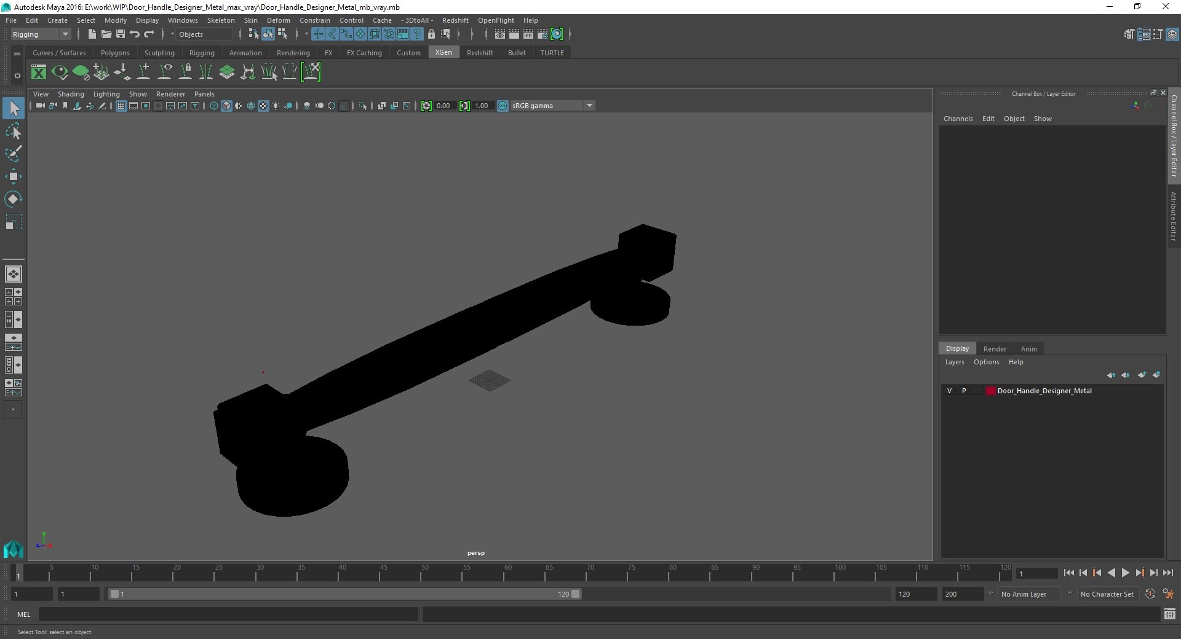Activate the Scale tool
The height and width of the screenshot is (639, 1181).
click(x=14, y=222)
